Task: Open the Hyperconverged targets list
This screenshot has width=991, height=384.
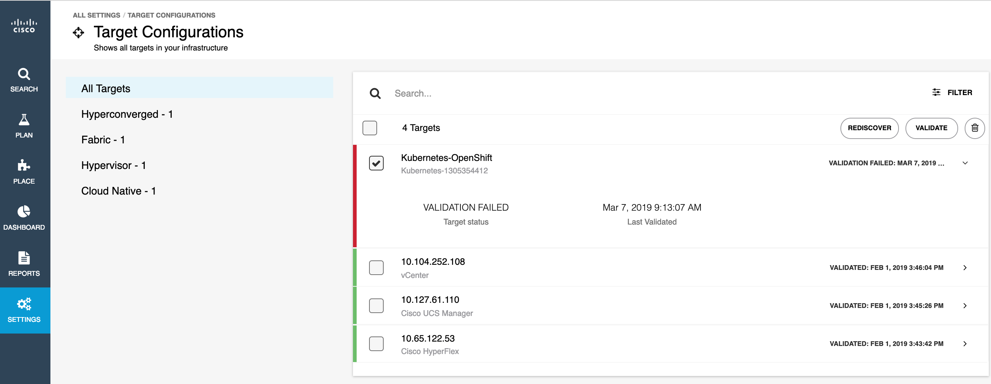Action: click(127, 114)
